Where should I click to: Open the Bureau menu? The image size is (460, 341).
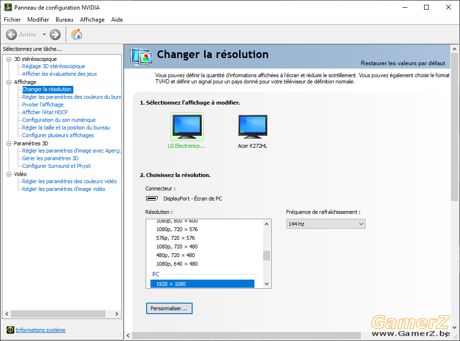pyautogui.click(x=64, y=19)
